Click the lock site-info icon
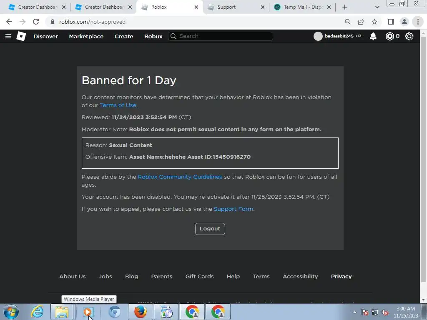427x320 pixels. (x=53, y=22)
